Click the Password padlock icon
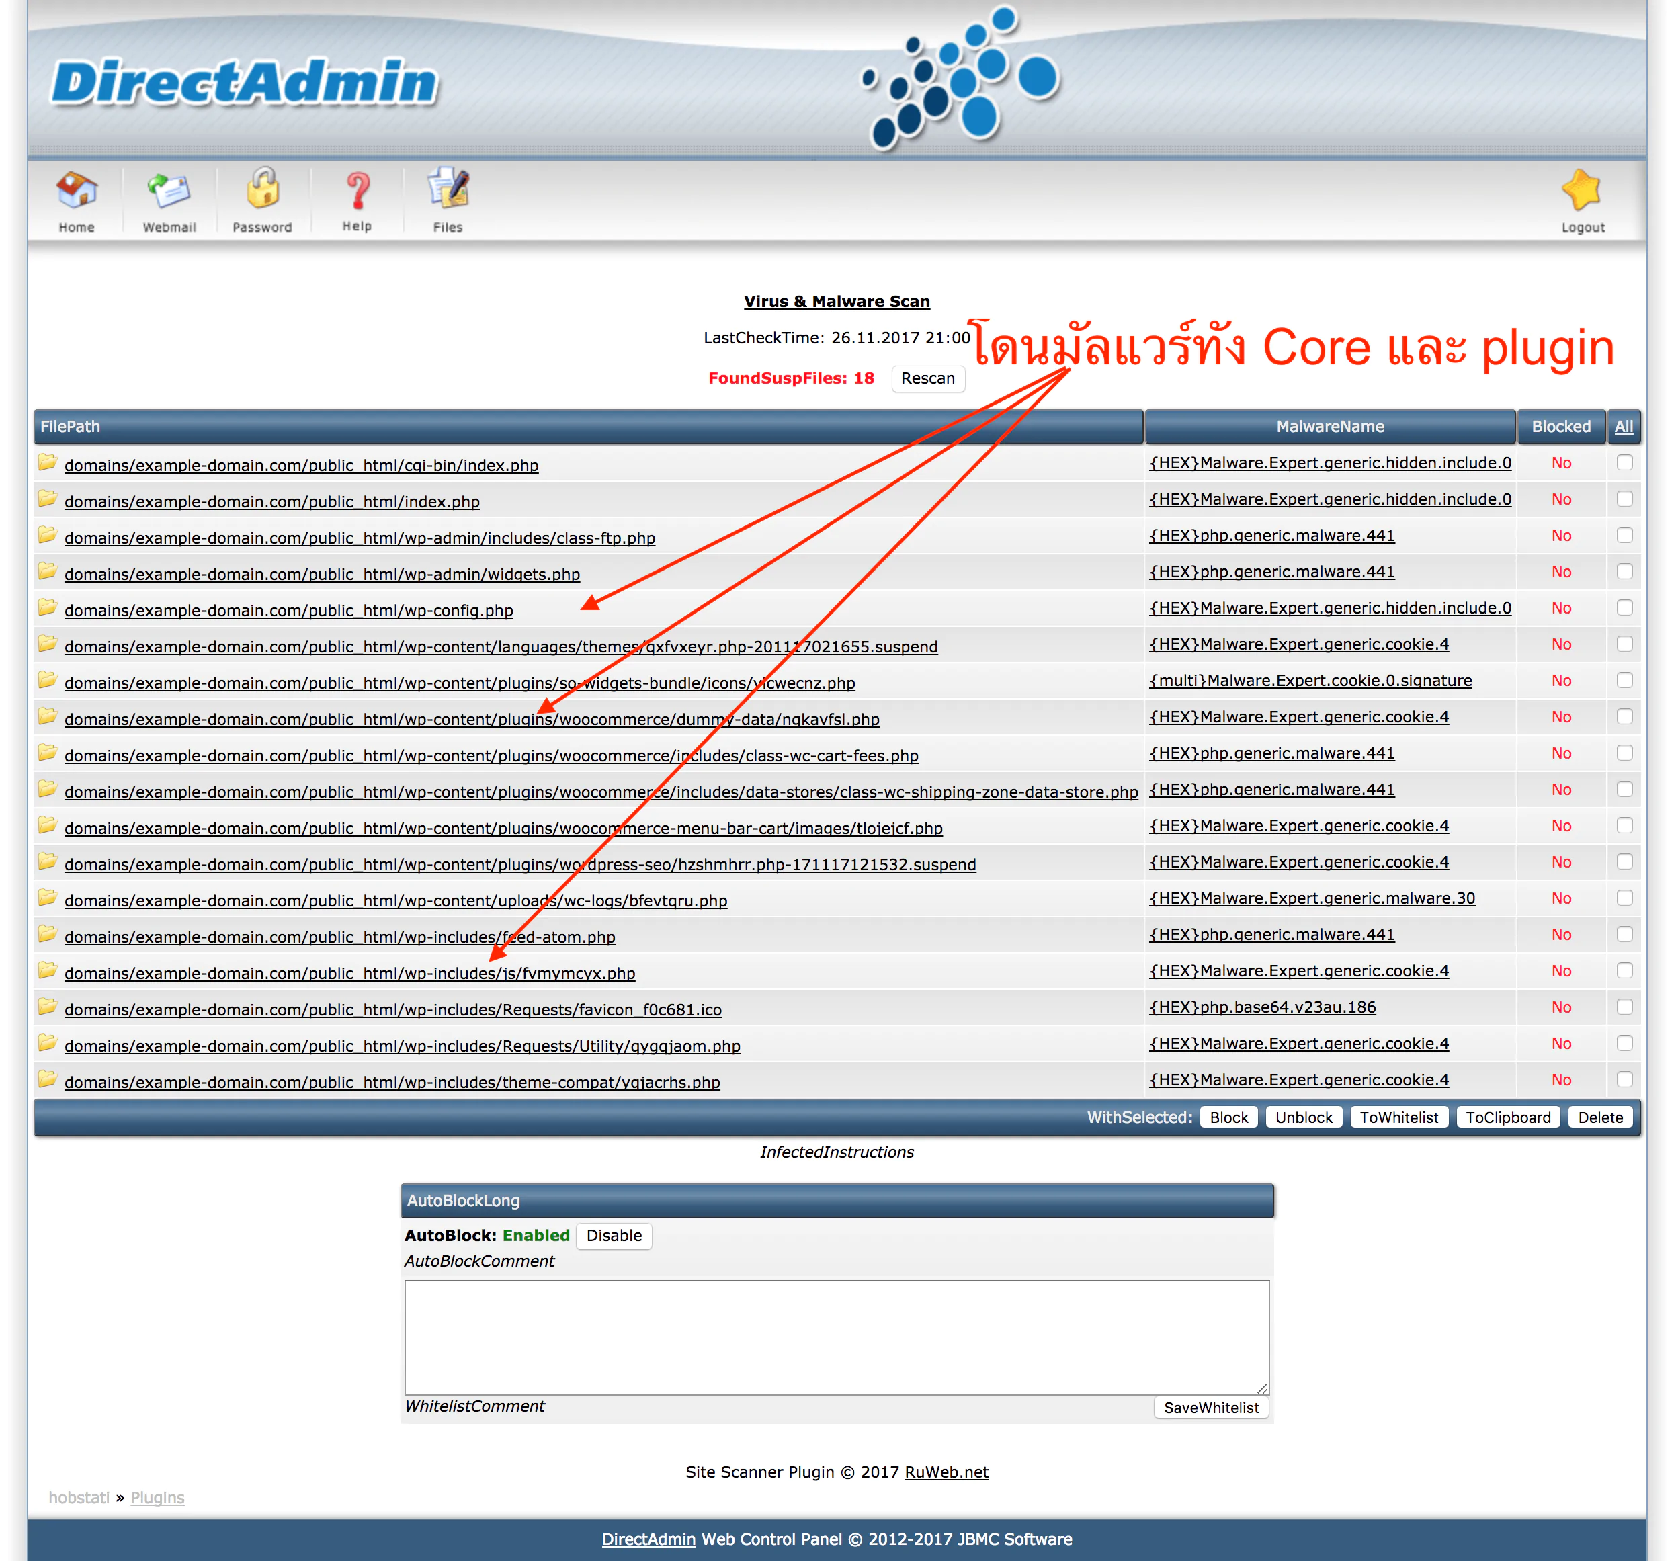 point(262,189)
